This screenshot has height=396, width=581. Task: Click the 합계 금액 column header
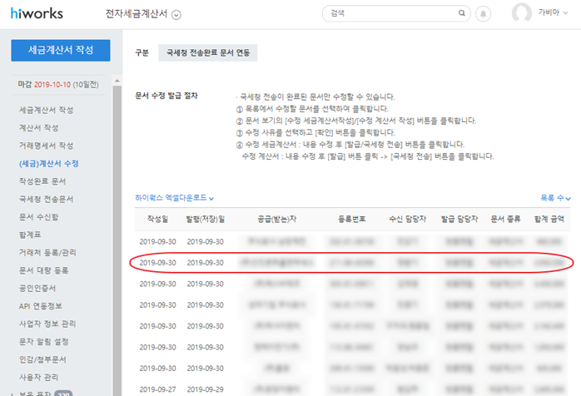pyautogui.click(x=549, y=219)
